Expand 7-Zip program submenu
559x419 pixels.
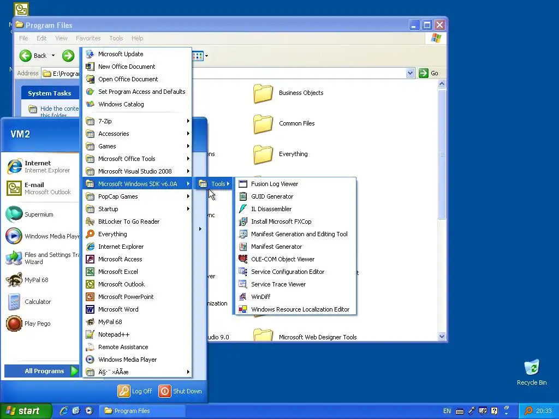point(138,121)
